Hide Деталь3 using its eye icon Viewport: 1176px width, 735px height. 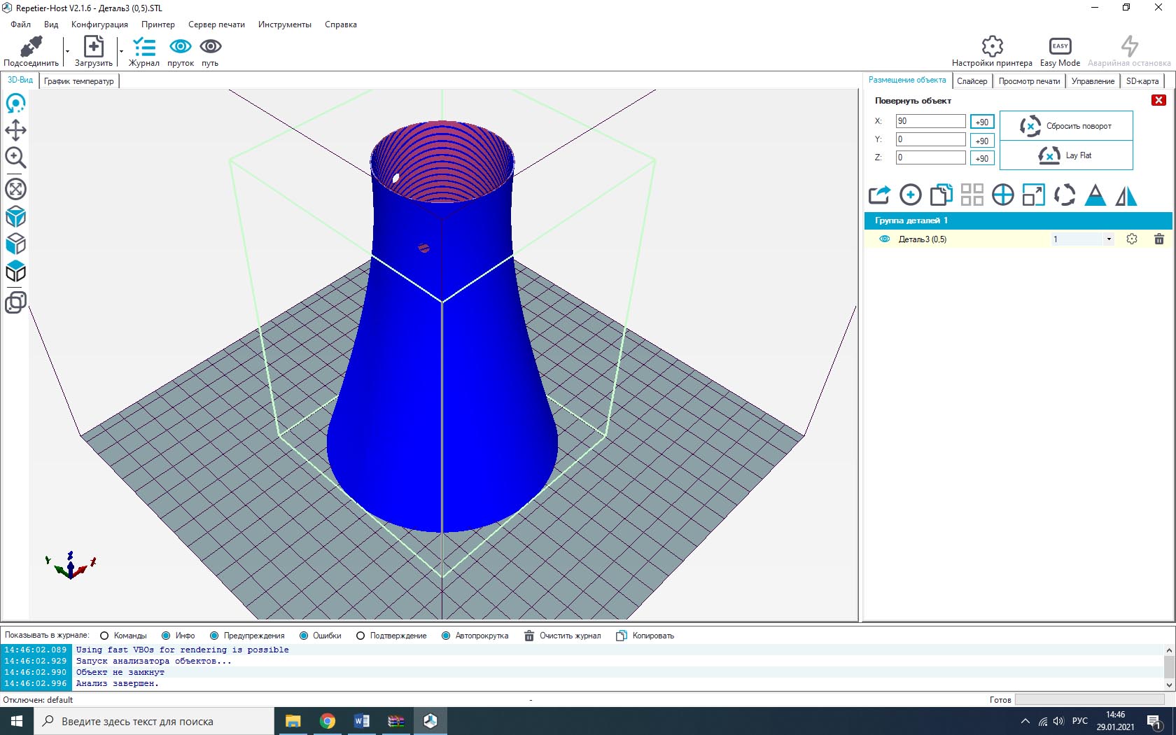[884, 239]
